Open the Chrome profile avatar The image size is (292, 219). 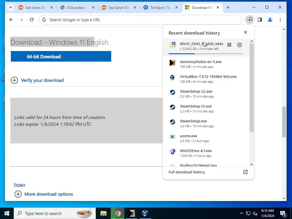(270, 20)
